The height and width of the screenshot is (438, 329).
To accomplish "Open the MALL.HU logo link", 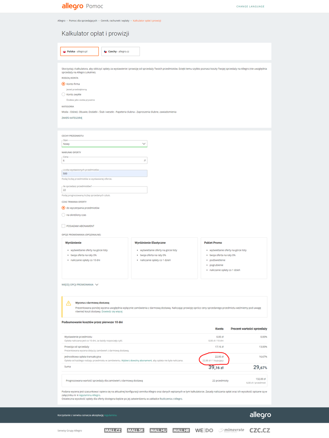I will pos(158,431).
